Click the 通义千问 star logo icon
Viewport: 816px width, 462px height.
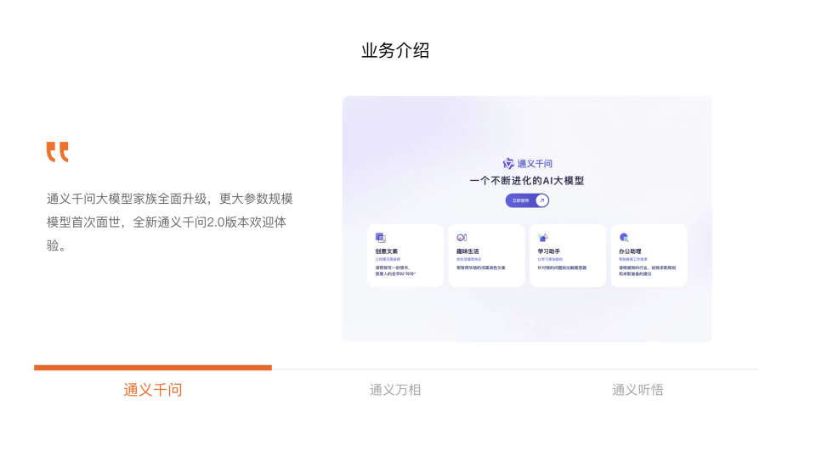[508, 164]
